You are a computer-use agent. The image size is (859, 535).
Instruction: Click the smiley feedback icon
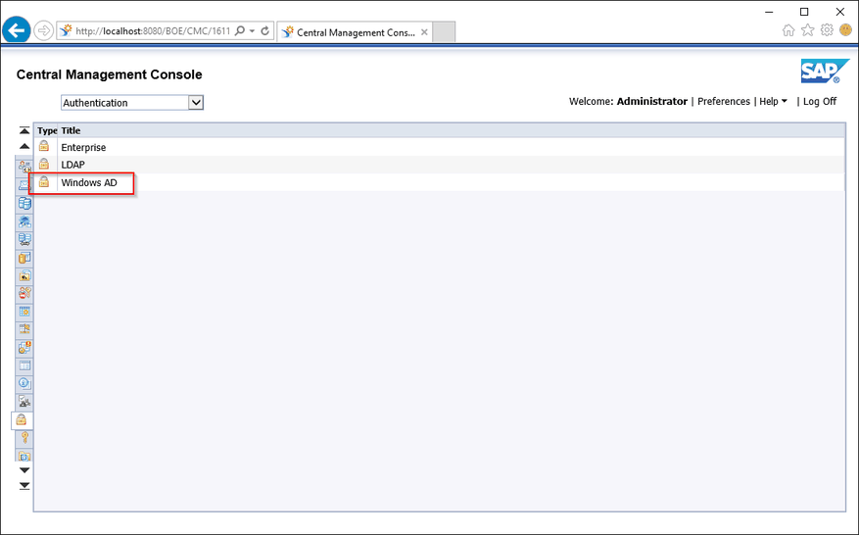pyautogui.click(x=846, y=30)
